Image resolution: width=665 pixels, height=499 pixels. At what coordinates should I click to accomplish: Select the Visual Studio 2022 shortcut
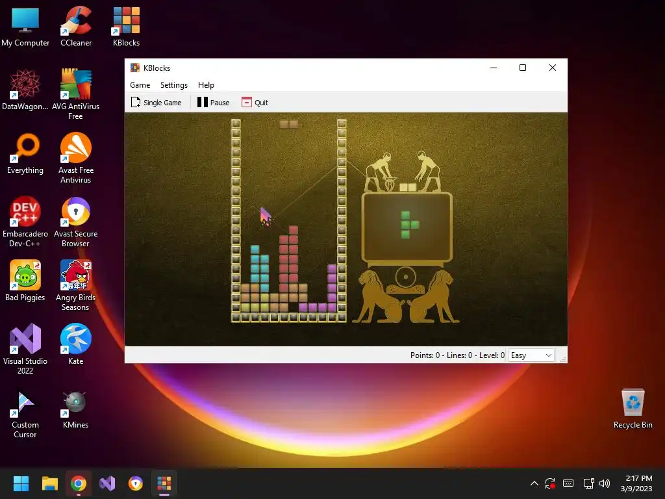click(x=25, y=349)
